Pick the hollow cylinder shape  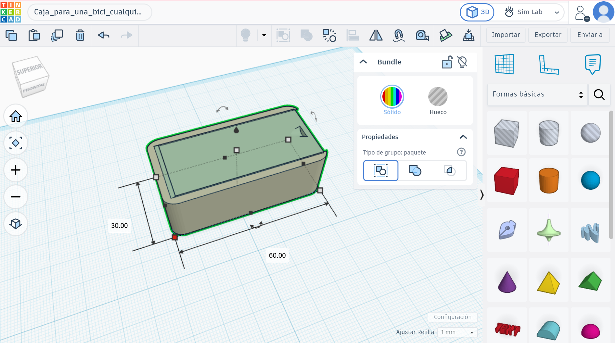(549, 133)
